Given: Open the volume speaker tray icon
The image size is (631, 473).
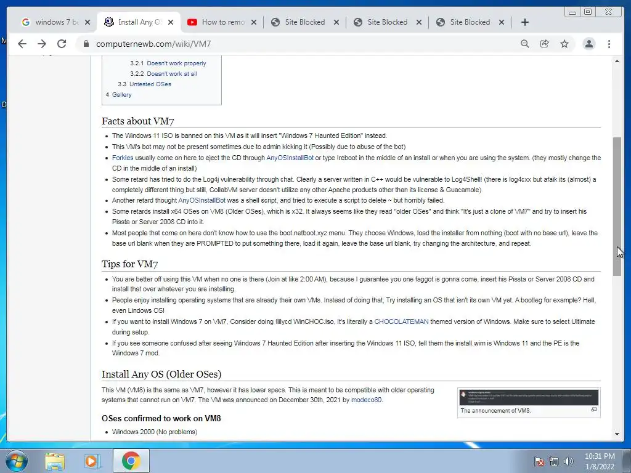Looking at the screenshot, I should coord(569,461).
